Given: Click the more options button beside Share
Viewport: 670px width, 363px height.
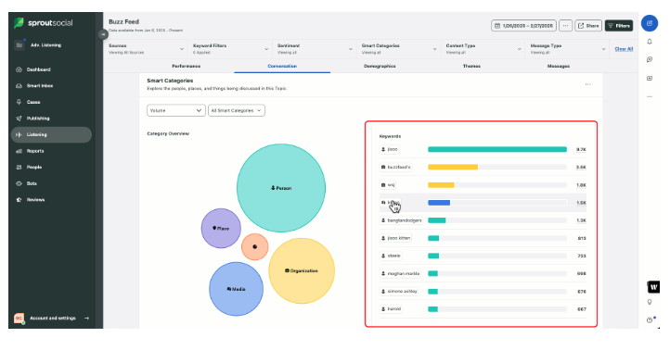Looking at the screenshot, I should click(565, 26).
